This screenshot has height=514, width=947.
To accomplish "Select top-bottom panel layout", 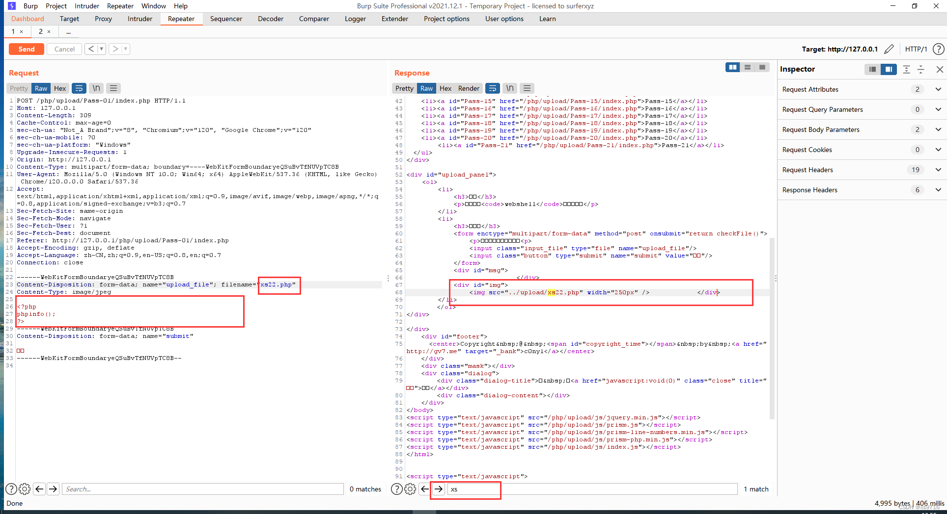I will click(x=748, y=67).
